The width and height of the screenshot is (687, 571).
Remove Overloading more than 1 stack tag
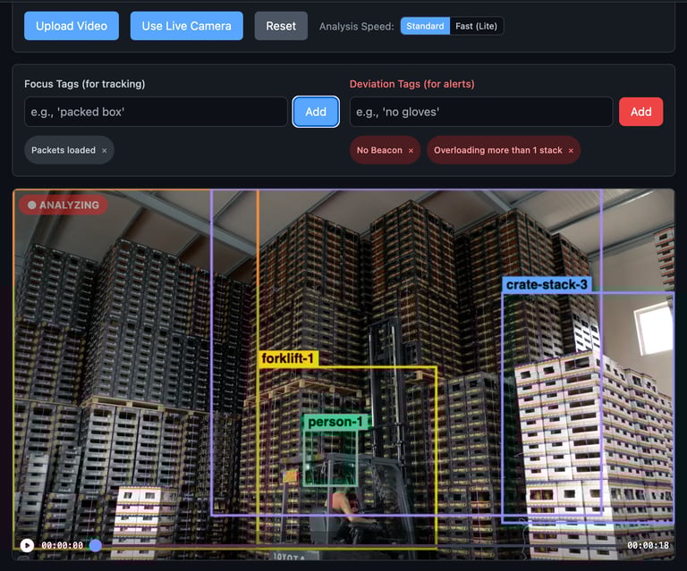tap(571, 150)
